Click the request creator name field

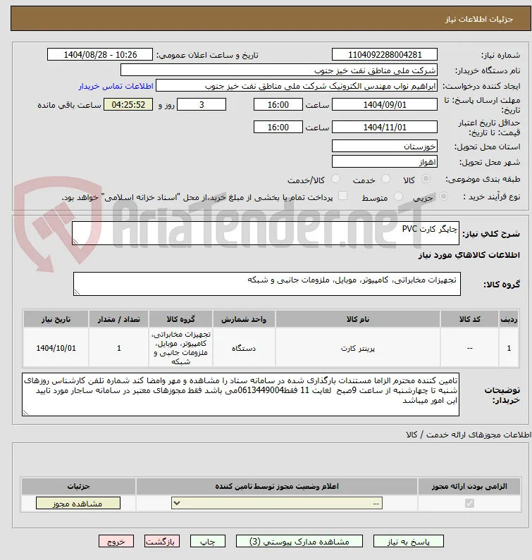tap(297, 86)
